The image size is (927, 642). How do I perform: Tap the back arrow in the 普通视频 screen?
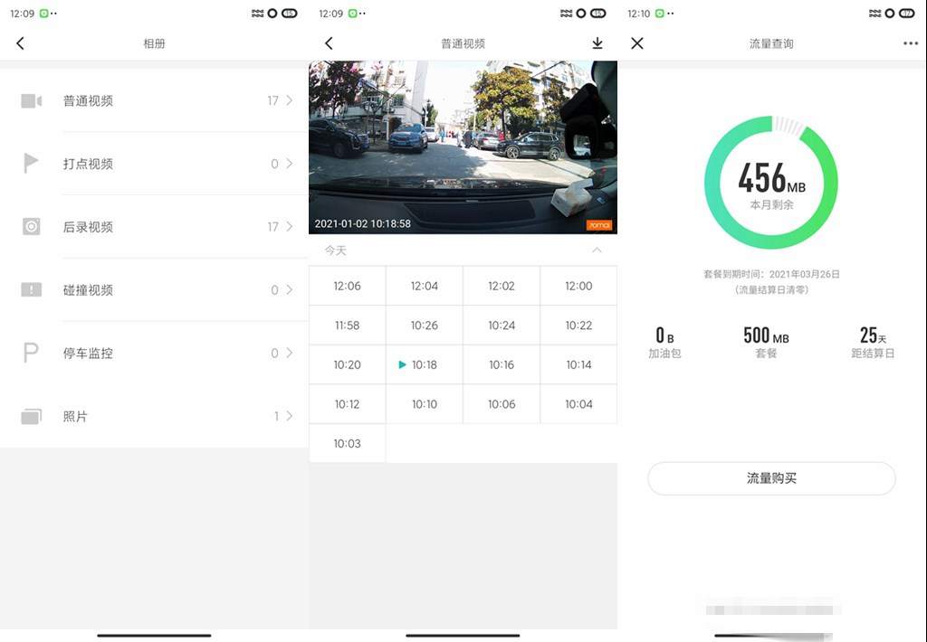coord(329,43)
